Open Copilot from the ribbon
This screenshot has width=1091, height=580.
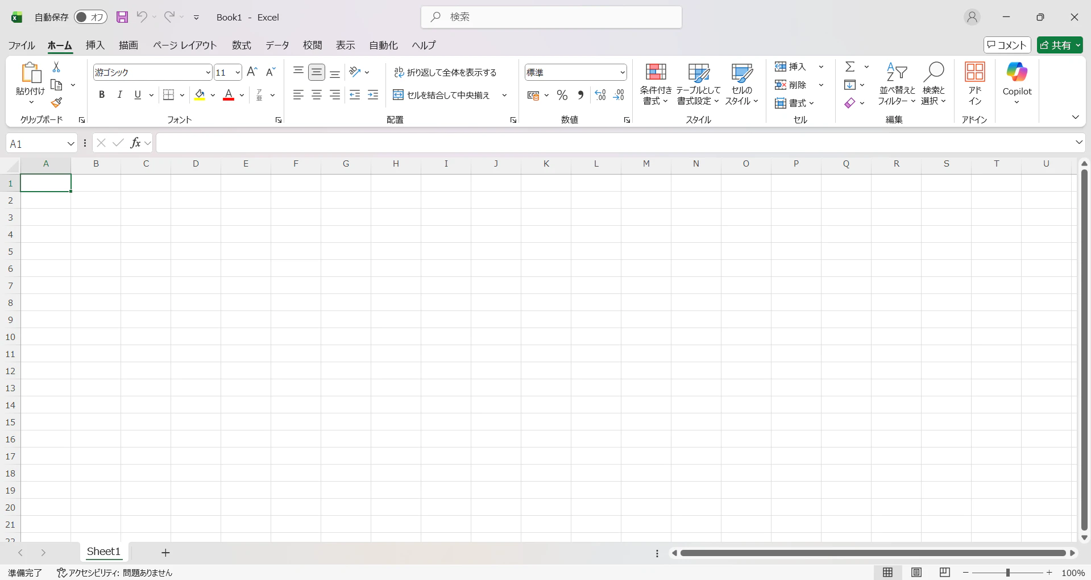[x=1017, y=84]
